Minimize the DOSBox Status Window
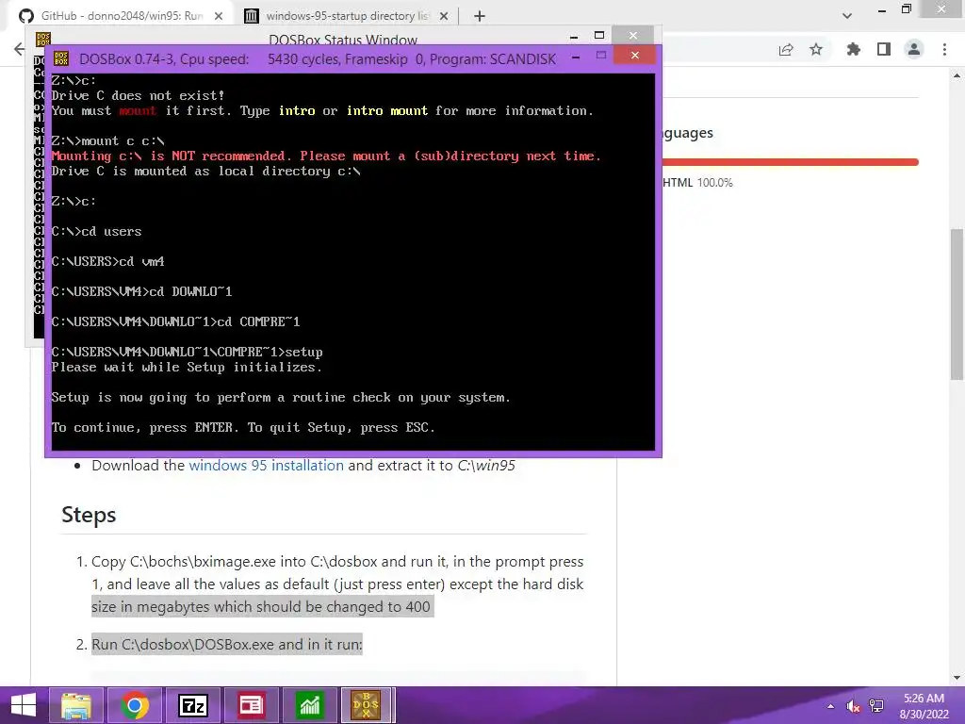 (x=574, y=37)
